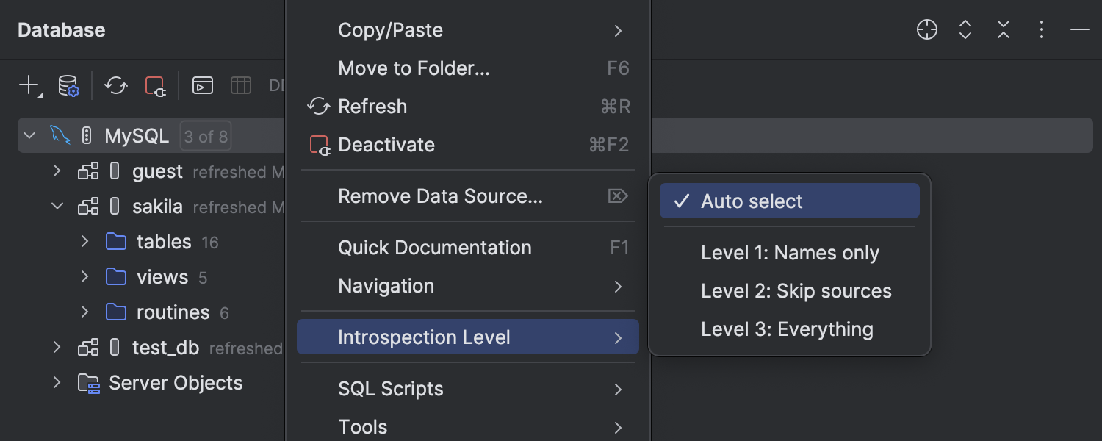This screenshot has width=1102, height=441.
Task: Select the Server Objects tree item
Action: coord(175,383)
